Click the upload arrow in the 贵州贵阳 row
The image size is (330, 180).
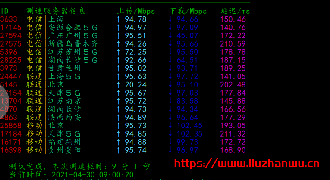point(119,150)
